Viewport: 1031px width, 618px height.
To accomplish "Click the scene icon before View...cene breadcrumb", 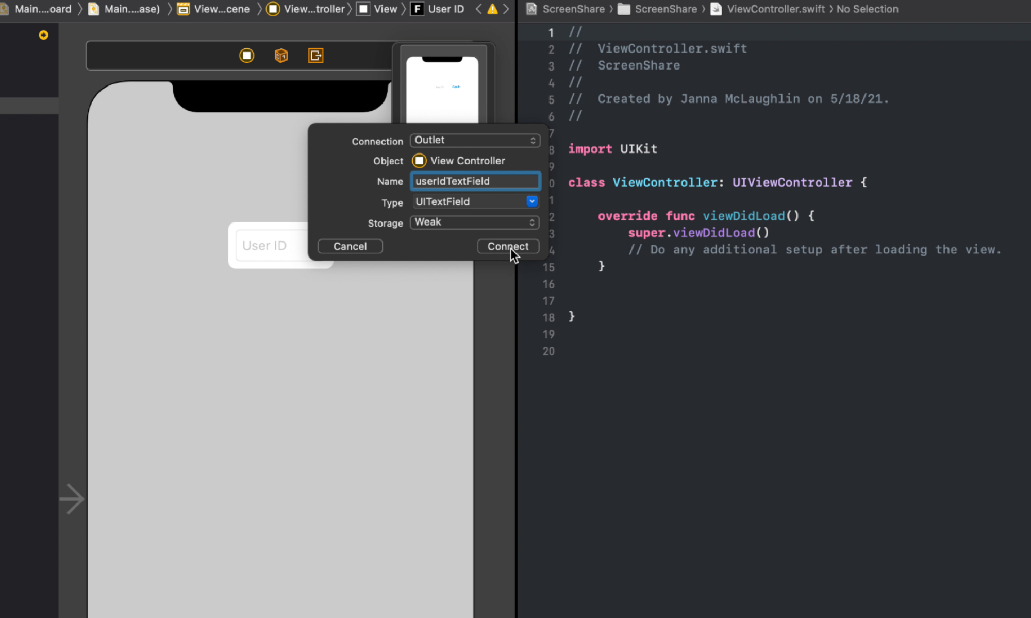I will click(x=183, y=9).
